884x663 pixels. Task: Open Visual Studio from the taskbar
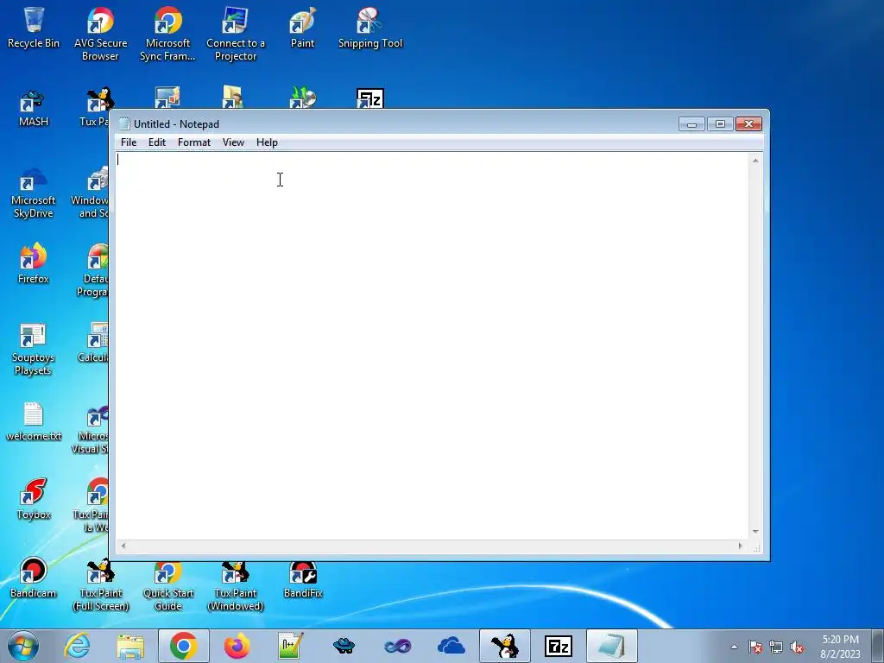[397, 646]
